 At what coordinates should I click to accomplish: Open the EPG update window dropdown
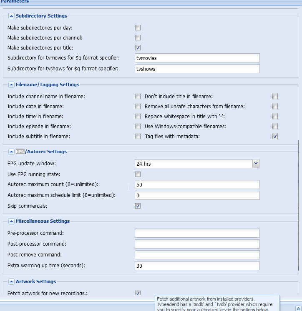(256, 164)
